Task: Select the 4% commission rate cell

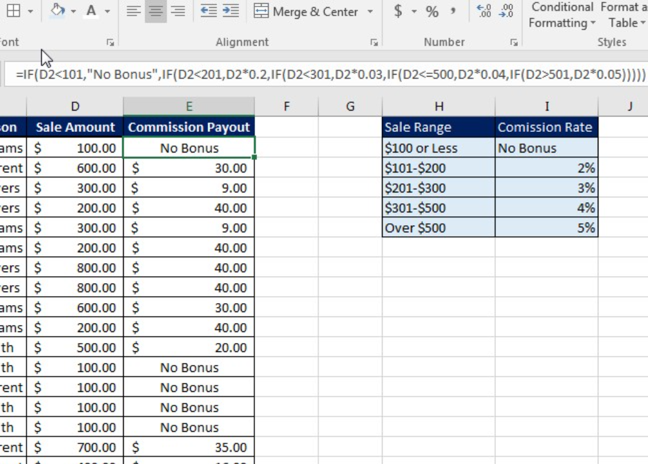Action: click(546, 208)
